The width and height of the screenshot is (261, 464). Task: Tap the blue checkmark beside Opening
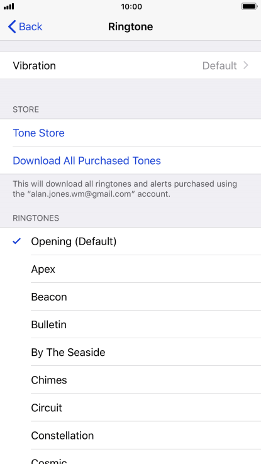click(17, 241)
